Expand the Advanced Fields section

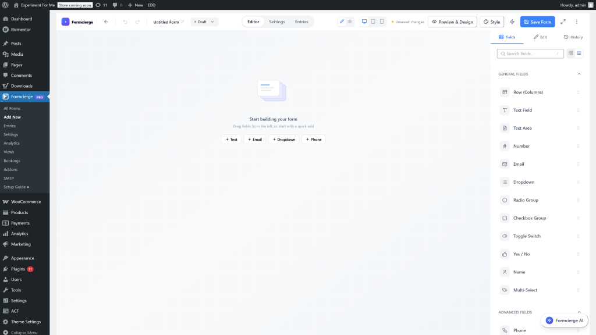(579, 312)
